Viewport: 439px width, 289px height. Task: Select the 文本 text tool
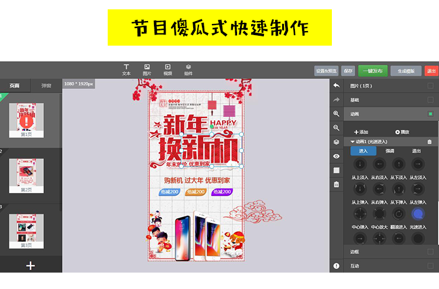tap(126, 70)
